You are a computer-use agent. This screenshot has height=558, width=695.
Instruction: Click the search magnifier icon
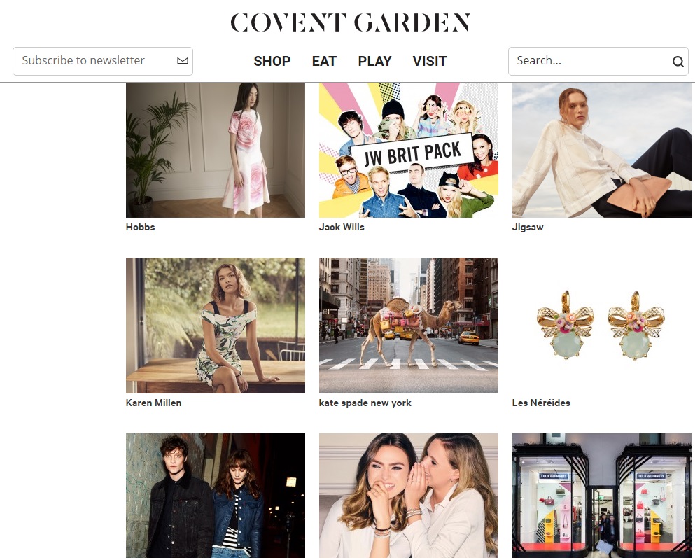click(678, 62)
